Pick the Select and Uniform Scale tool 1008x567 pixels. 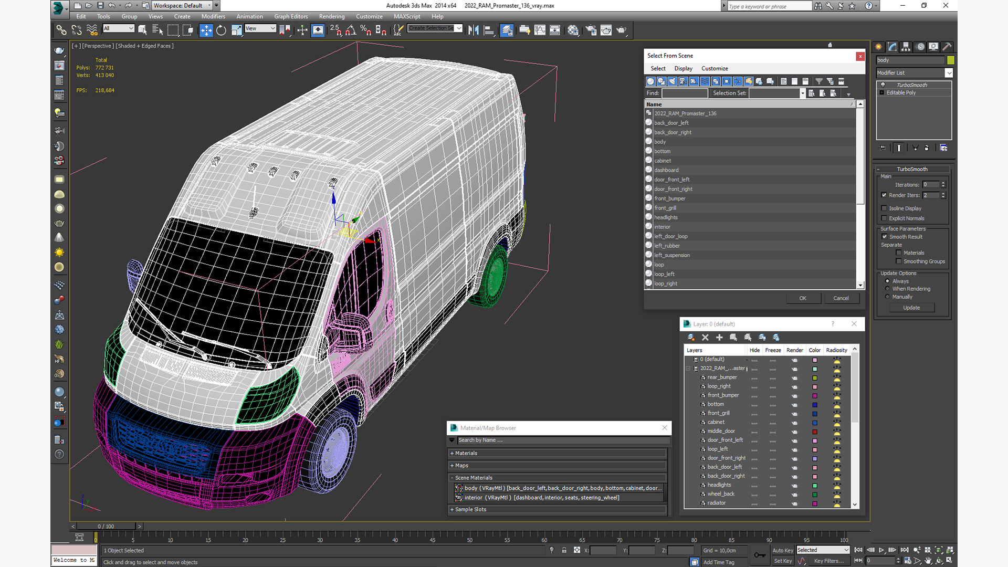coord(236,30)
